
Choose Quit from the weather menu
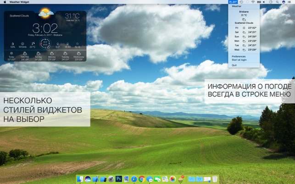(x=234, y=65)
